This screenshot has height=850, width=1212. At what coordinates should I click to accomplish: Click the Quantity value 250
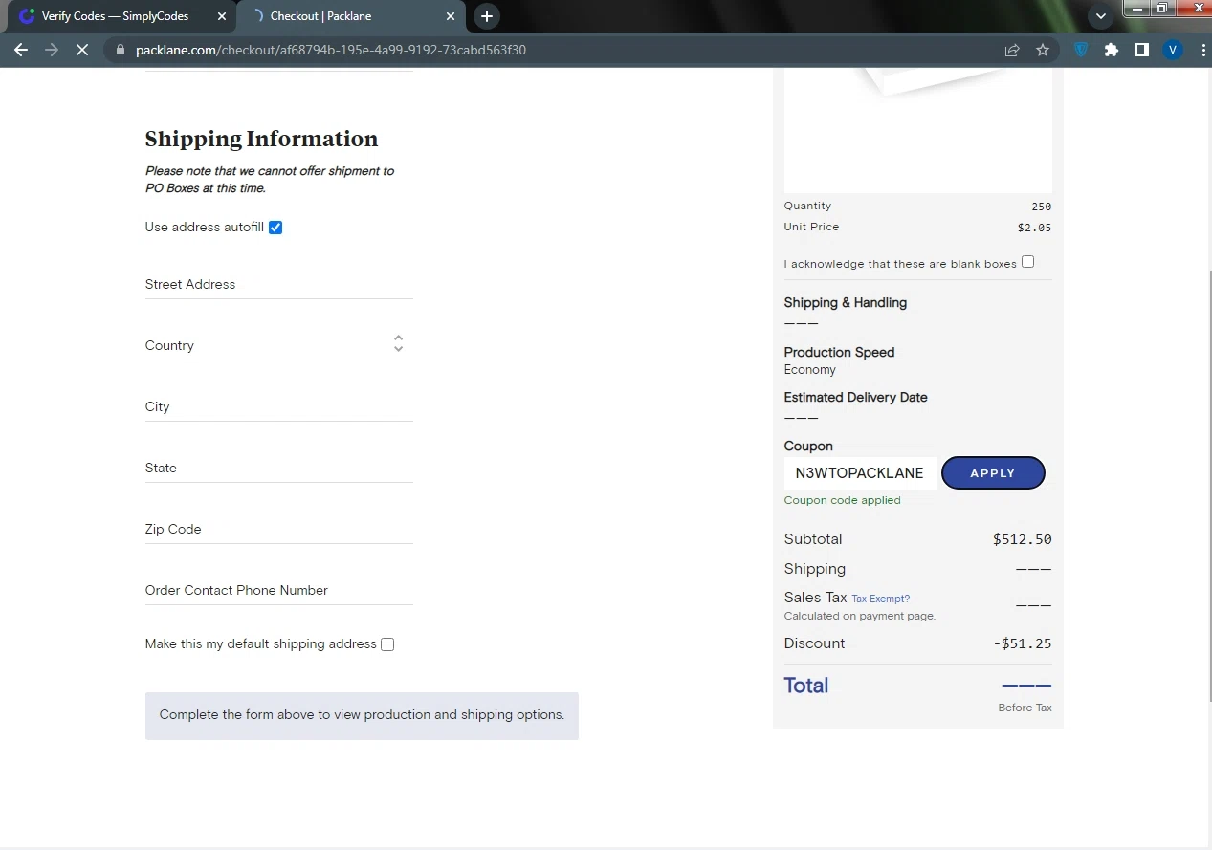click(x=1041, y=207)
